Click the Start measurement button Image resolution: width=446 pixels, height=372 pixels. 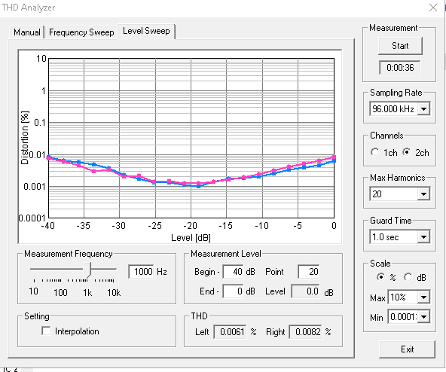(x=400, y=46)
